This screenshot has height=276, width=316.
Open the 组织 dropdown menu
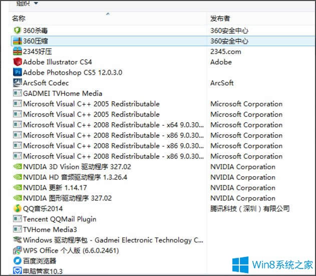28,4
